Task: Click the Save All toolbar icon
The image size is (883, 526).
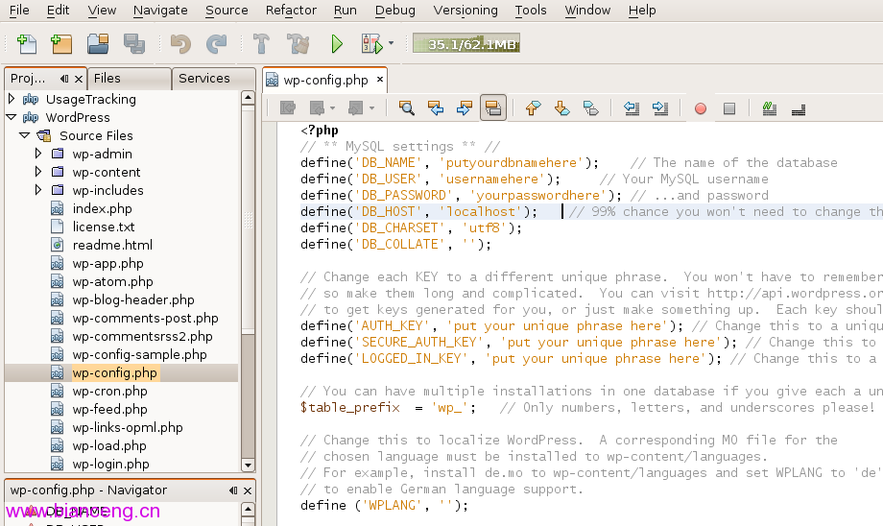Action: [134, 44]
